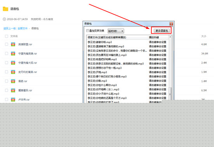The image size is (214, 147).
Task: Open the file 守望先锋英雄.rar
Action: [28, 53]
